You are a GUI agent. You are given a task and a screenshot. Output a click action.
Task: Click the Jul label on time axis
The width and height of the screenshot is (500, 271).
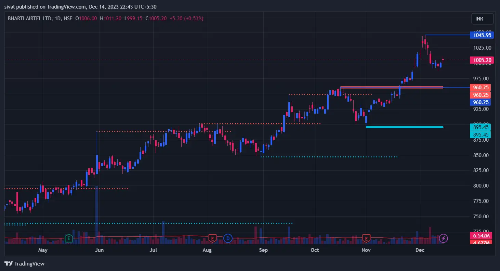153,250
